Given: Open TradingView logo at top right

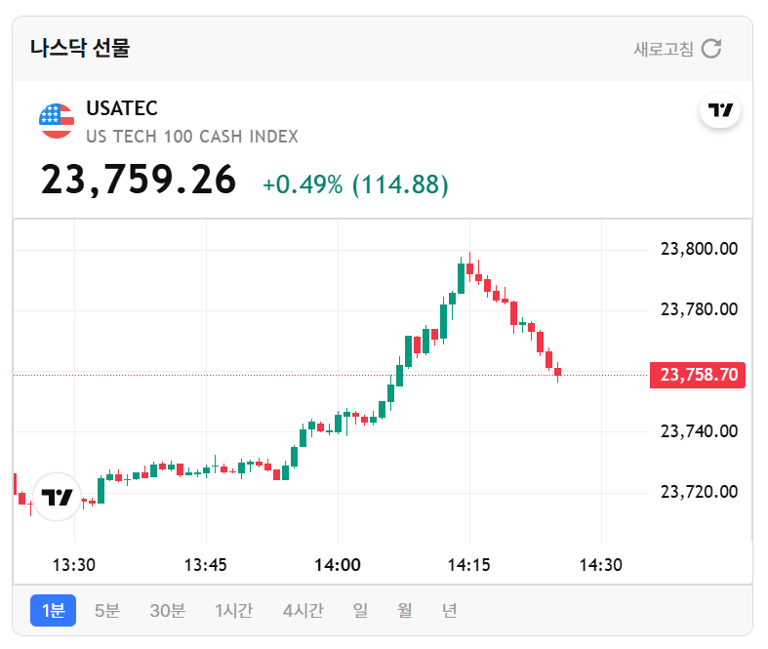Looking at the screenshot, I should 720,110.
